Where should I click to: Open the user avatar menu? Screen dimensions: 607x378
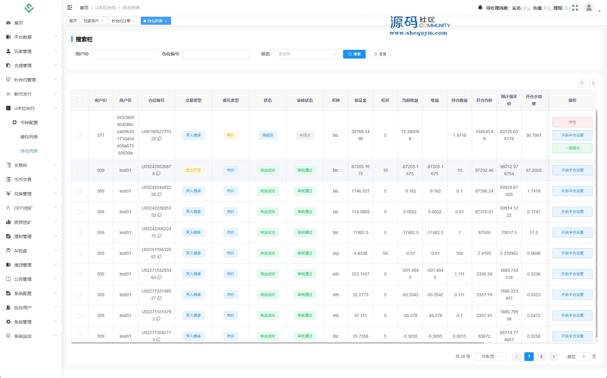(589, 8)
